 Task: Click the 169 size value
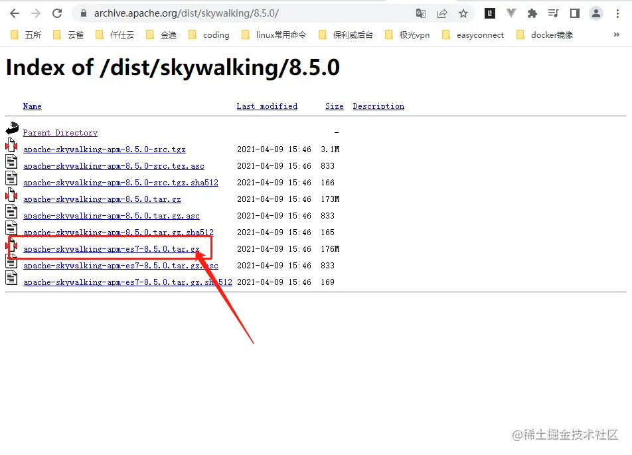[328, 282]
